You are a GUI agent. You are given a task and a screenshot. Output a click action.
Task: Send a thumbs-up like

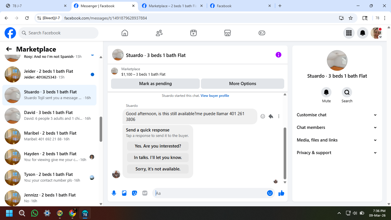click(x=281, y=193)
